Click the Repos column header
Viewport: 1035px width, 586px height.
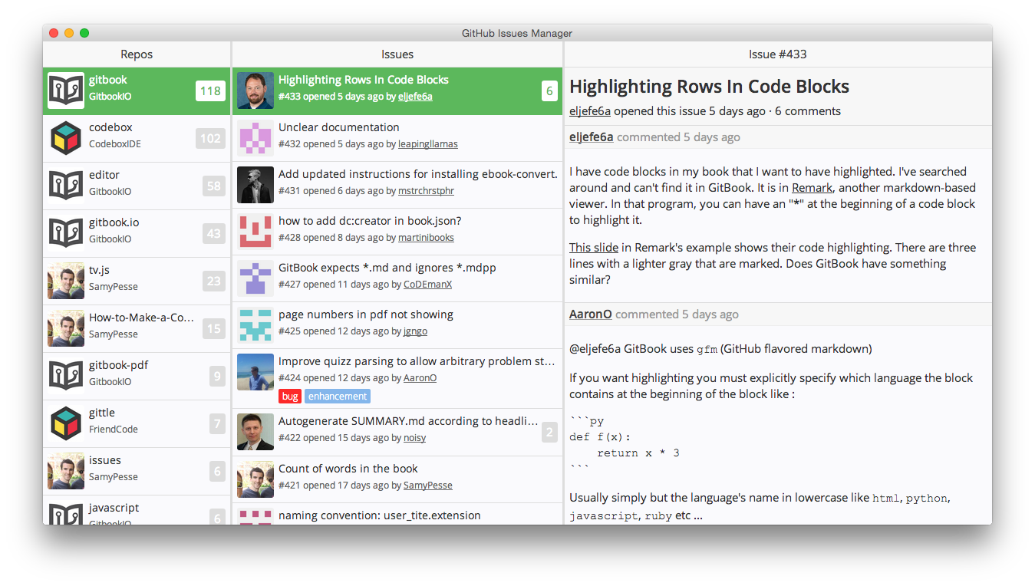[137, 54]
